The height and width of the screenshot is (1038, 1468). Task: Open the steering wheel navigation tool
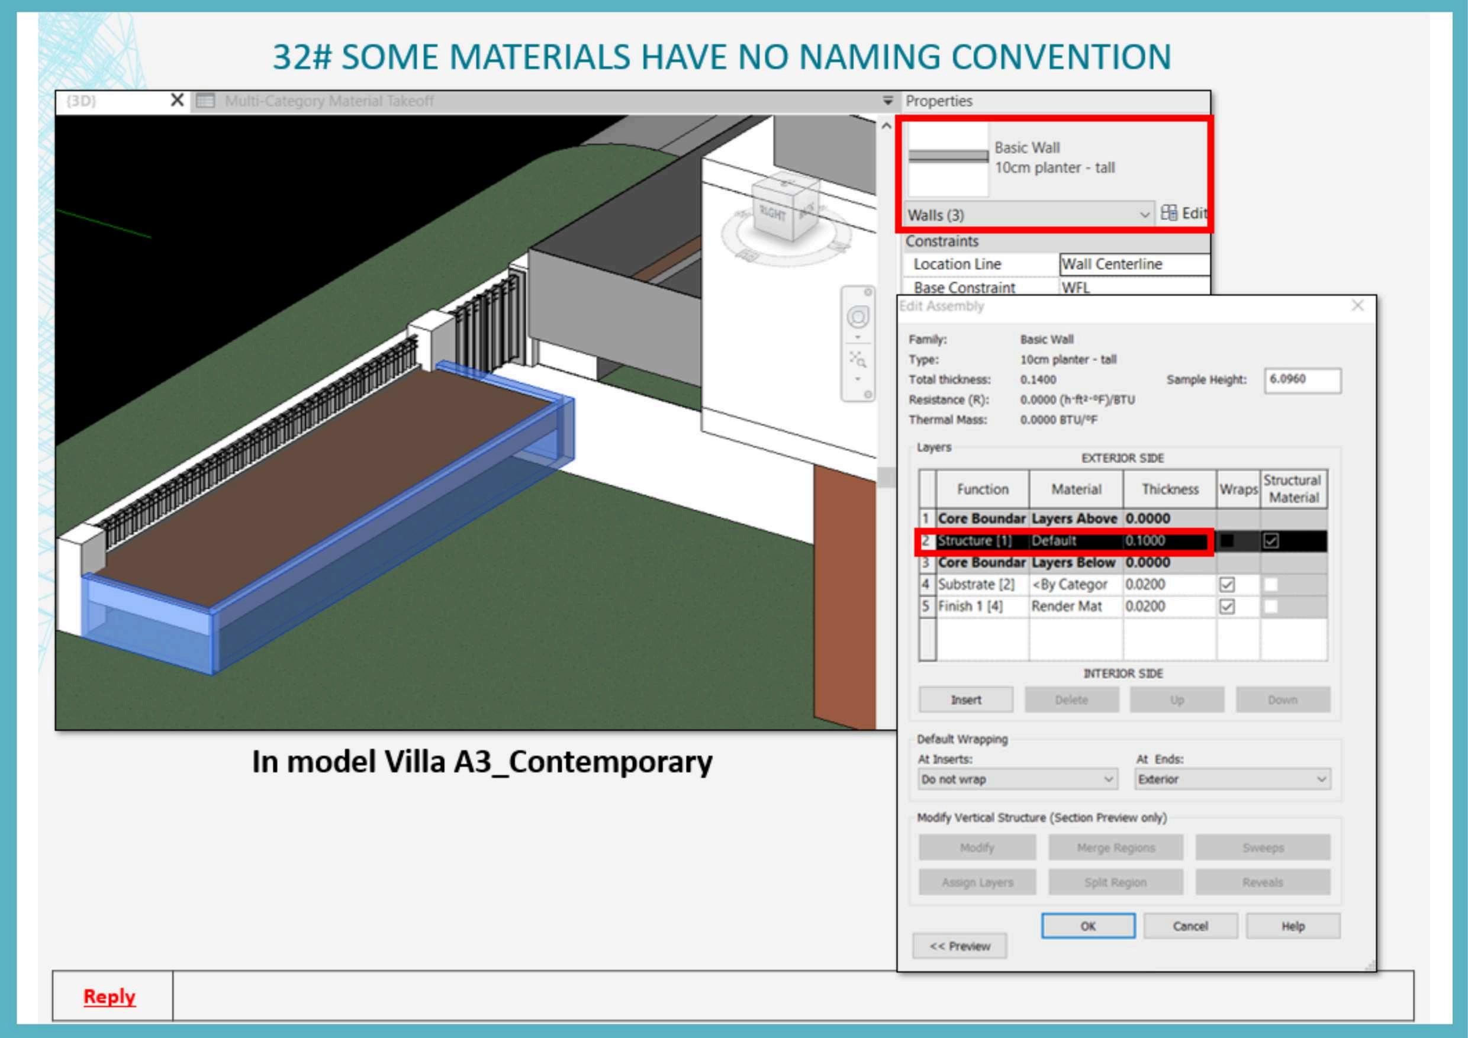858,317
